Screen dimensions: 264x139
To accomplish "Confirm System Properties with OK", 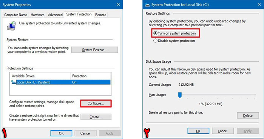I will pyautogui.click(x=61, y=133).
